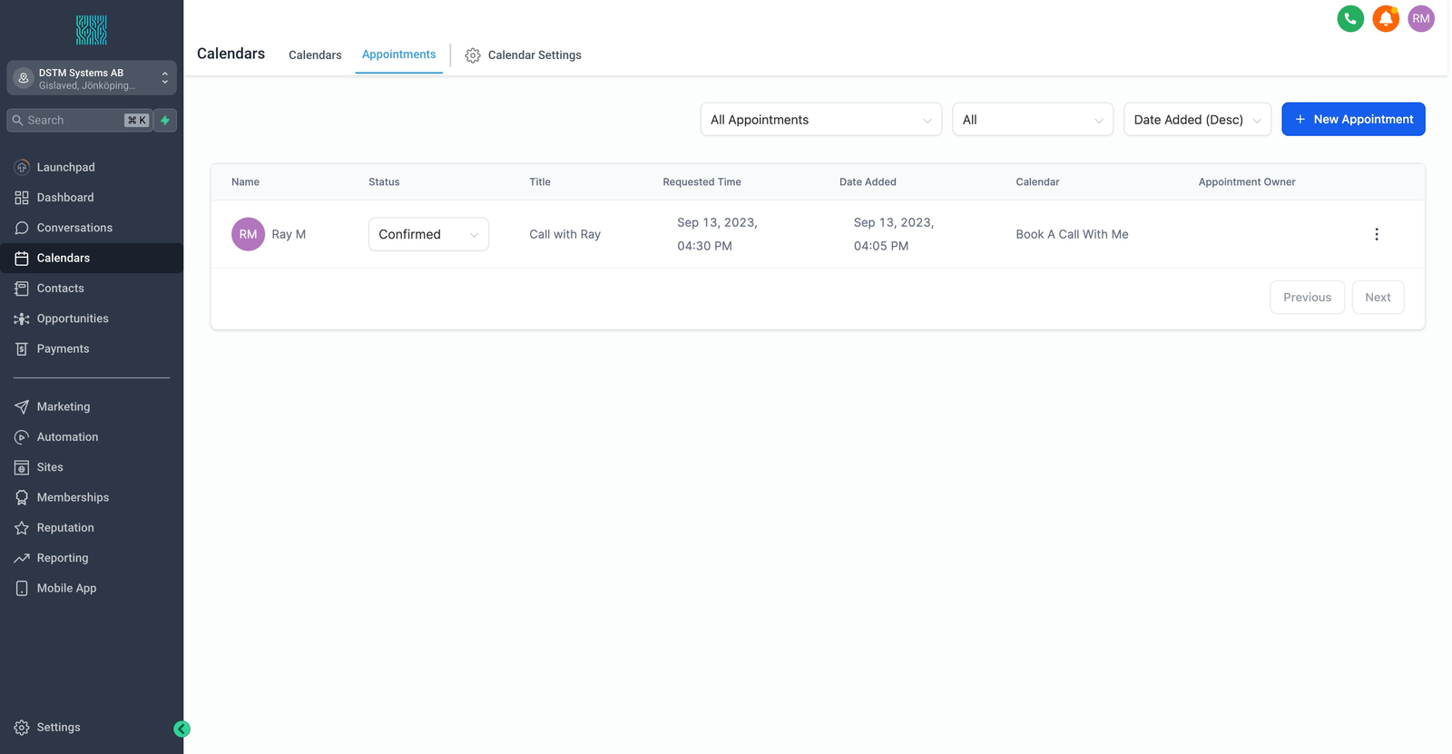The height and width of the screenshot is (754, 1452).
Task: Select the Appointments tab
Action: pyautogui.click(x=398, y=54)
